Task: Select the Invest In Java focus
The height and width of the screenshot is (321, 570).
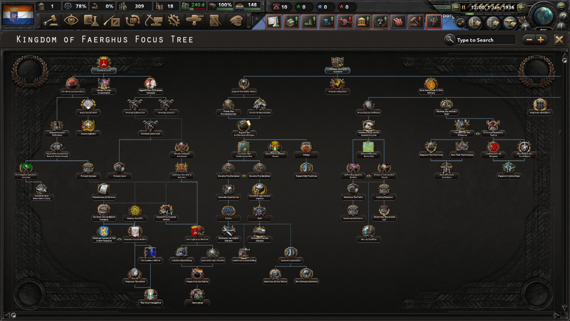Action: pos(104,64)
